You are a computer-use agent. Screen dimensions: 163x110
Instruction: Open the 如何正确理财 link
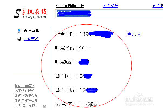(24, 86)
